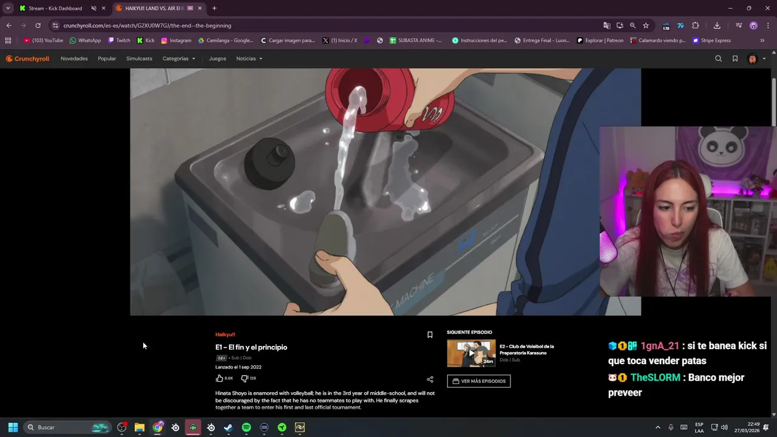Viewport: 777px width, 437px height.
Task: Bookmark this page with the star icon
Action: [x=646, y=25]
